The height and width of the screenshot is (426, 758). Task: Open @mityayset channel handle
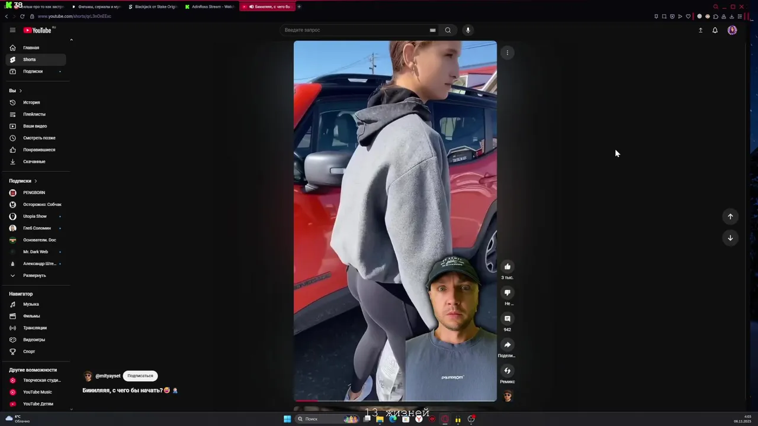click(x=108, y=376)
